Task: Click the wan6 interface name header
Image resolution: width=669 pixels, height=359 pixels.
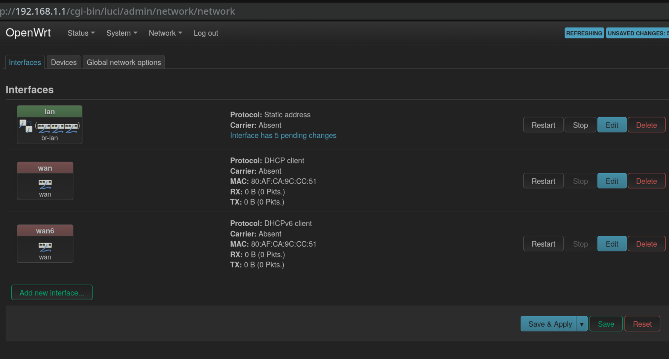Action: click(45, 231)
